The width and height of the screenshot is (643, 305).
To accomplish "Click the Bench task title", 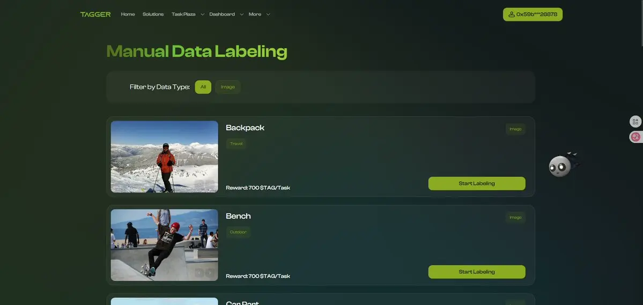I will click(238, 216).
